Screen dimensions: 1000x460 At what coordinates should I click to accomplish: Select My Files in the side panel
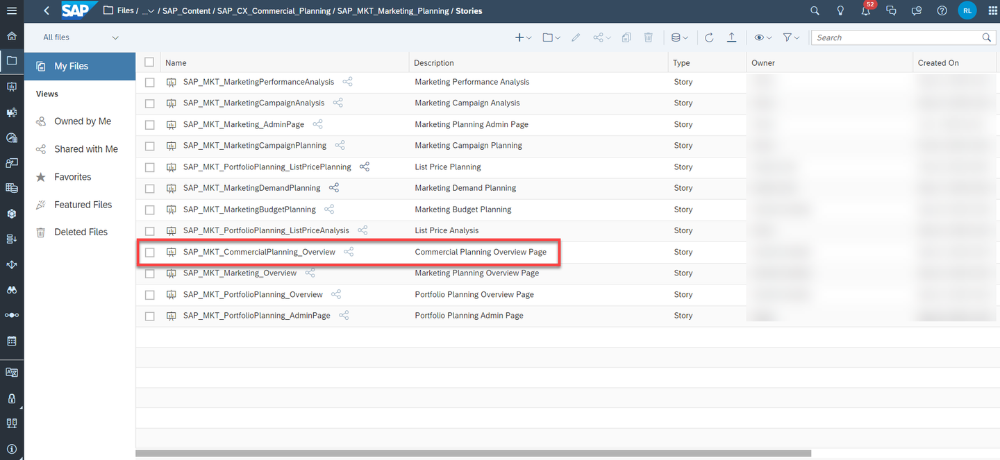point(80,66)
